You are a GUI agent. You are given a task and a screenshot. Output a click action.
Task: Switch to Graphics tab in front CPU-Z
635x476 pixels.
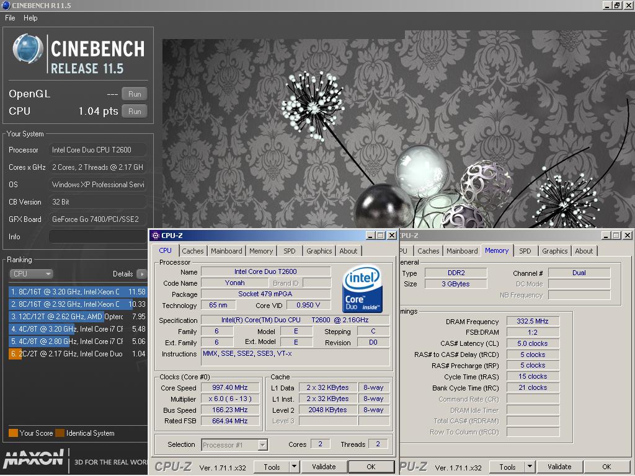[x=319, y=251]
